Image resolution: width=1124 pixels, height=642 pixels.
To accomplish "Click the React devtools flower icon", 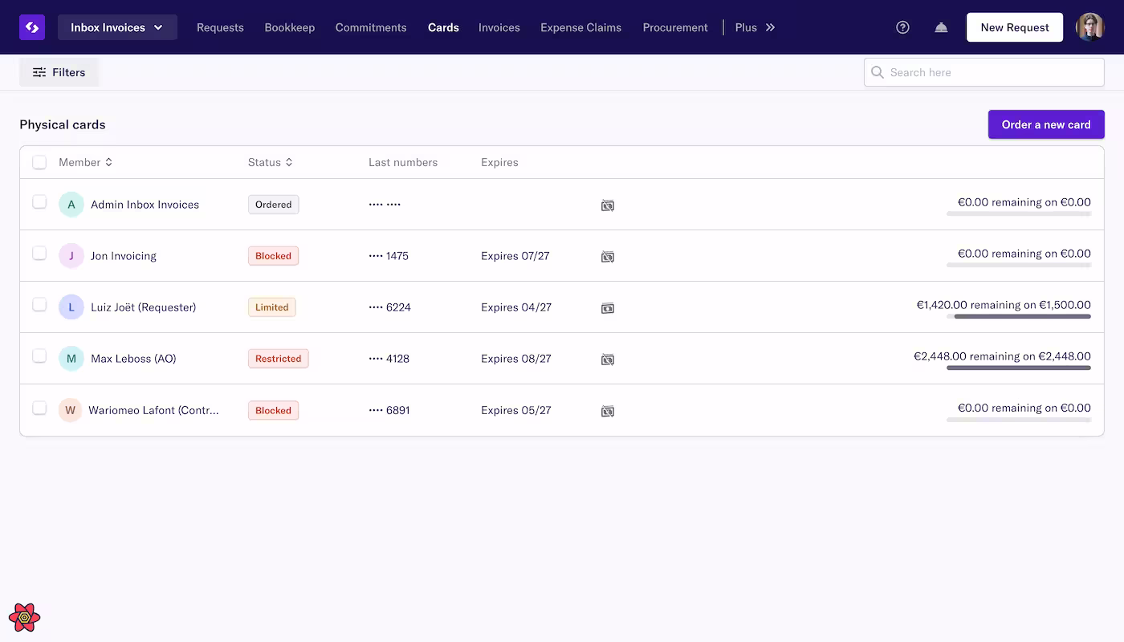I will pos(25,617).
